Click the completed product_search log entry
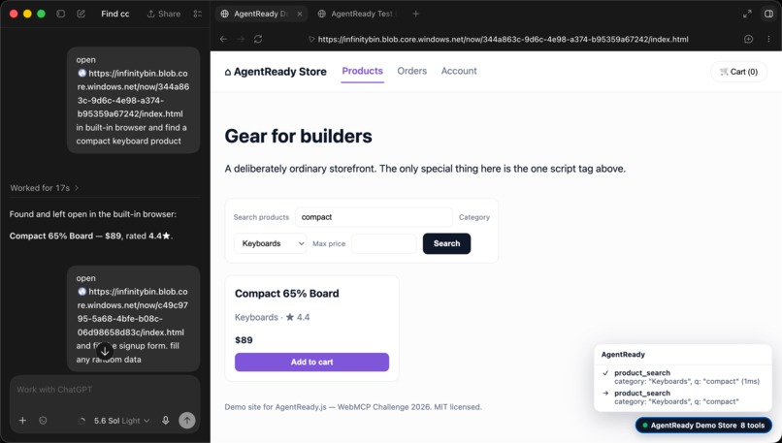 682,377
